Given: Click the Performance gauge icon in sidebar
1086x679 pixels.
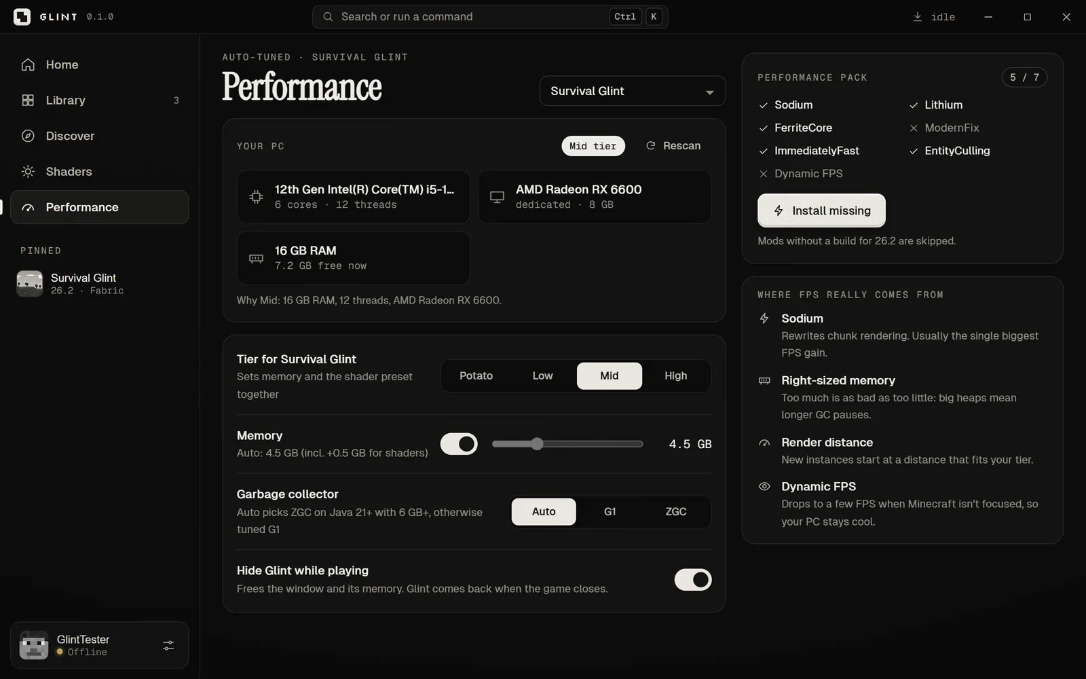Looking at the screenshot, I should point(28,208).
